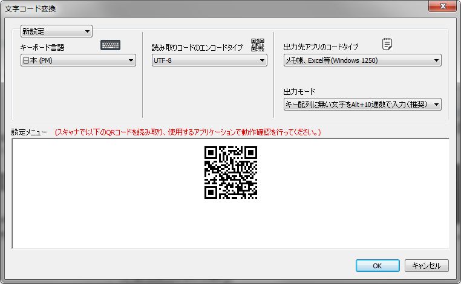Screen dimensions: 461x284
Task: Click the small QR code icon above UTF-8
Action: point(258,45)
